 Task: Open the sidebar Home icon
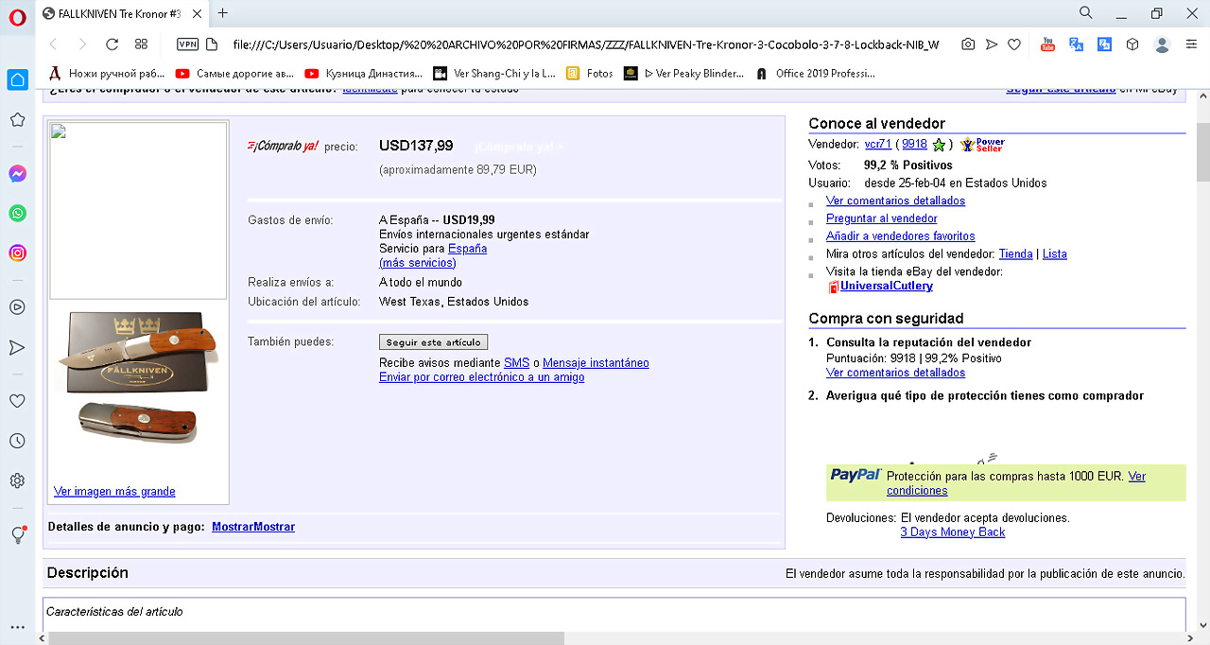click(x=17, y=80)
